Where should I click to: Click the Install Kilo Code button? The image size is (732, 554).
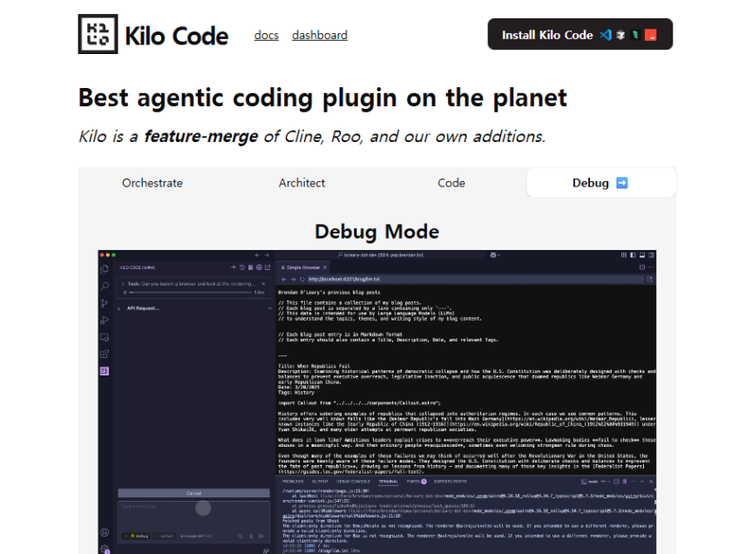pyautogui.click(x=580, y=34)
